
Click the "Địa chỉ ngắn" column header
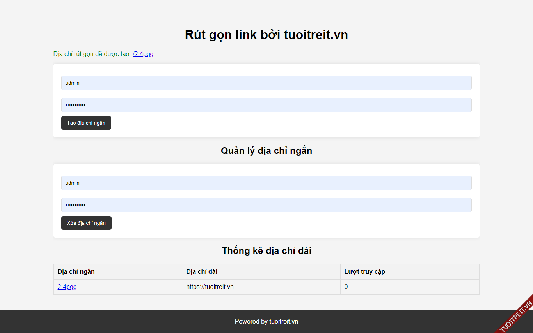click(76, 271)
